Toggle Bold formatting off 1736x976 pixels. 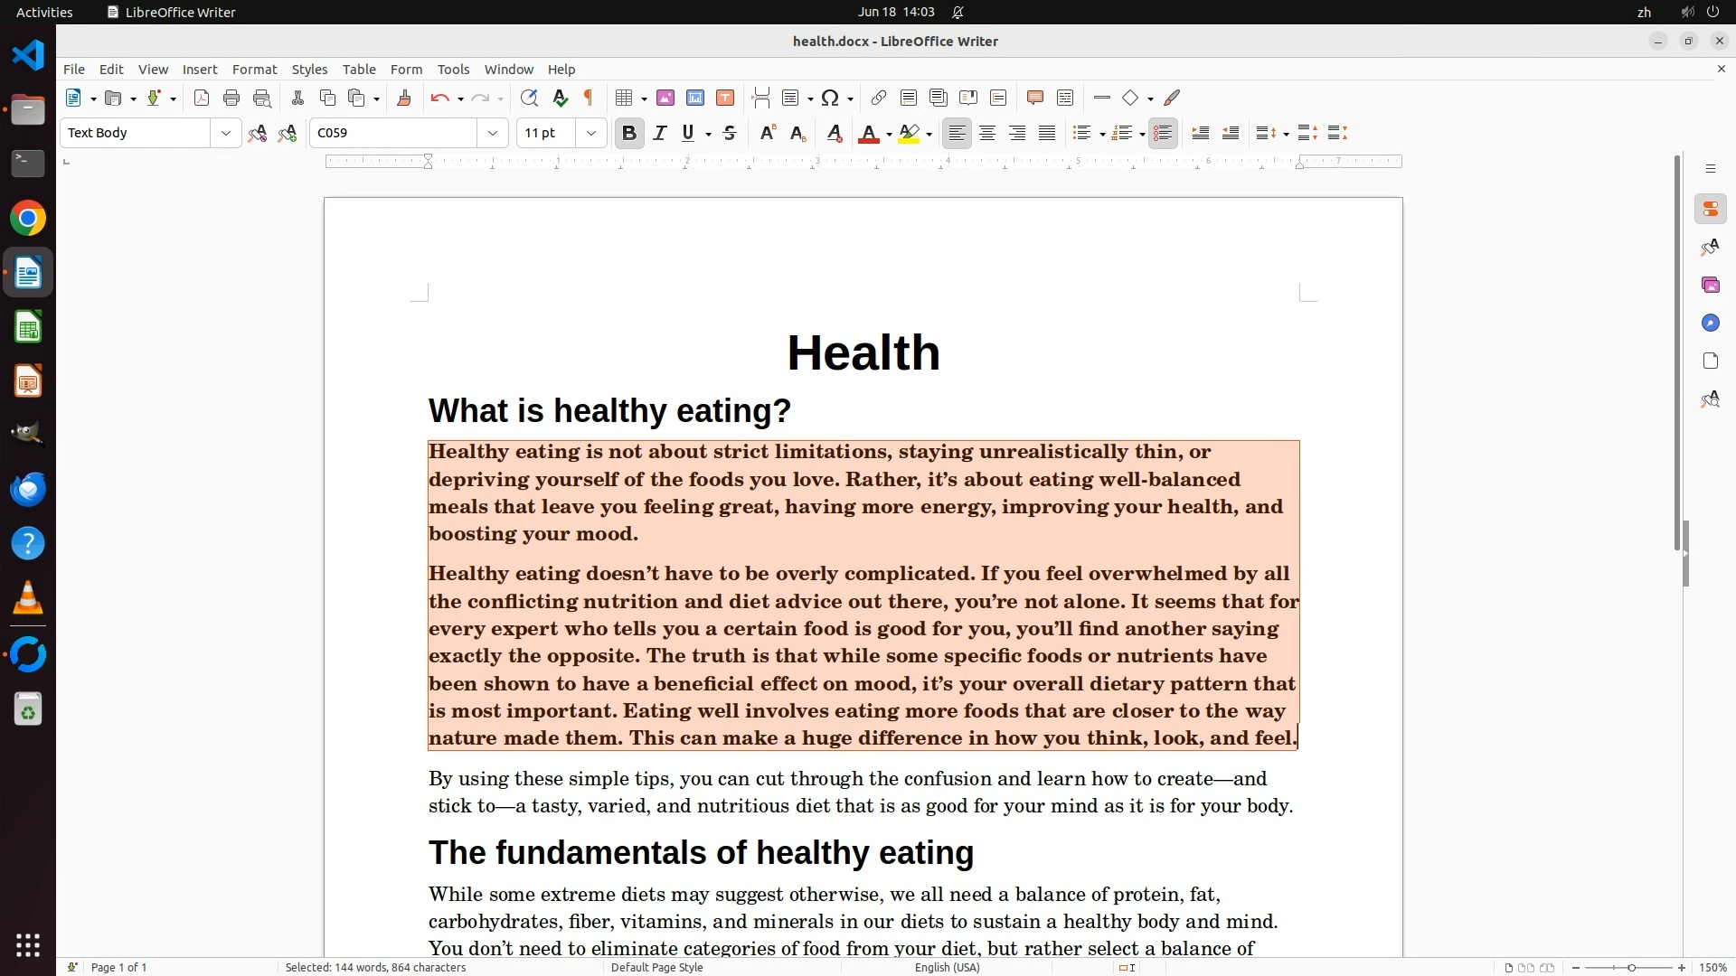(x=629, y=134)
